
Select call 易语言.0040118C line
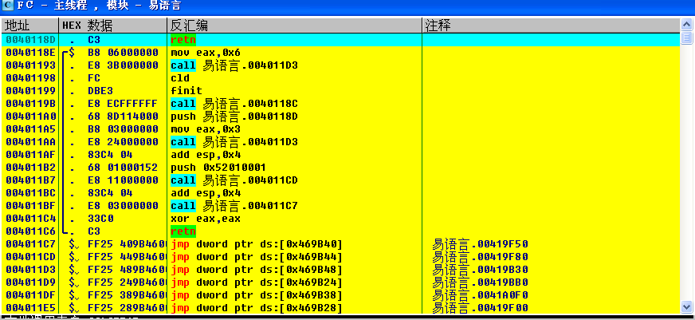(x=234, y=104)
